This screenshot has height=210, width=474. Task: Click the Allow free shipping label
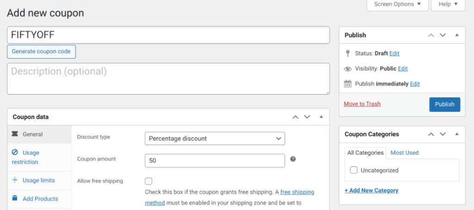[100, 181]
